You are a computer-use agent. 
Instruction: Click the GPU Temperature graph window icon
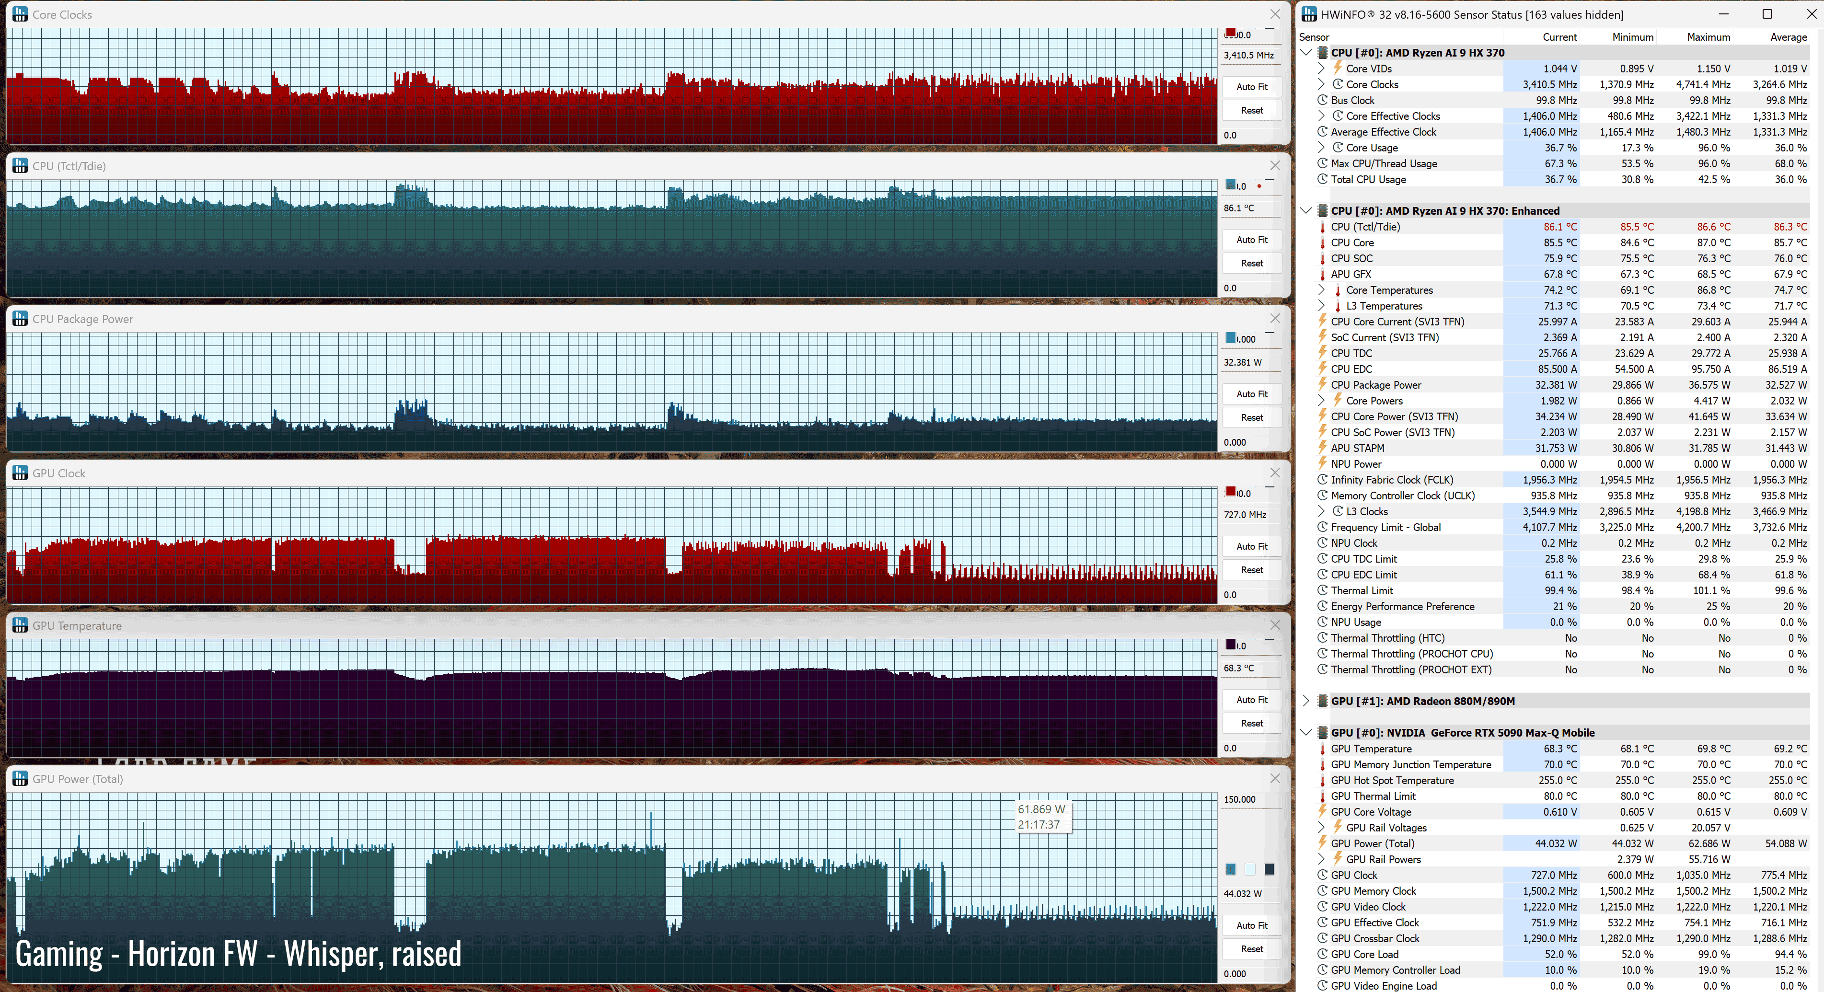tap(20, 625)
